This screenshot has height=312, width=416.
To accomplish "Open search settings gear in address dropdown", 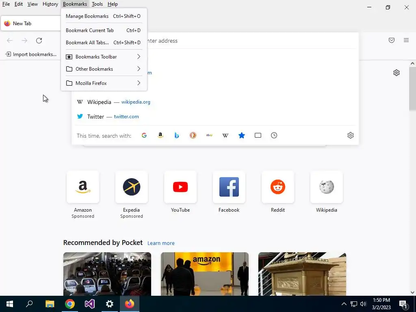I will point(351,135).
